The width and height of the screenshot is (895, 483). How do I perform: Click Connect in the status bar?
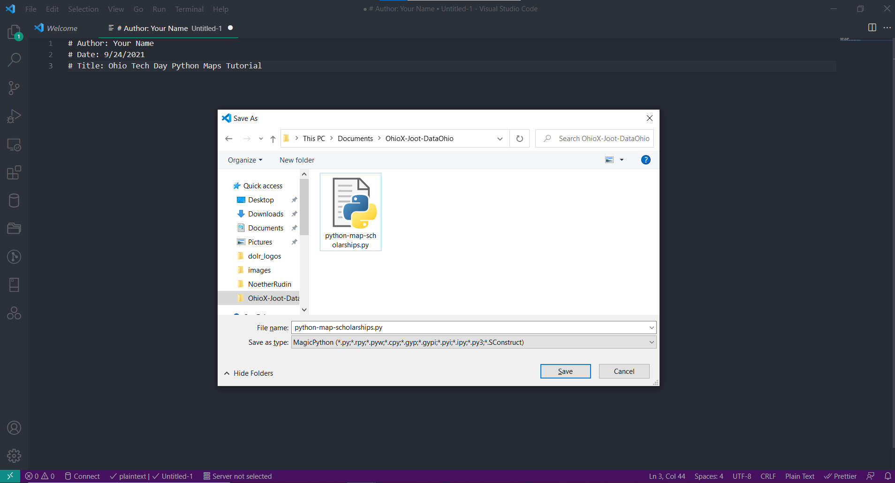(x=82, y=476)
